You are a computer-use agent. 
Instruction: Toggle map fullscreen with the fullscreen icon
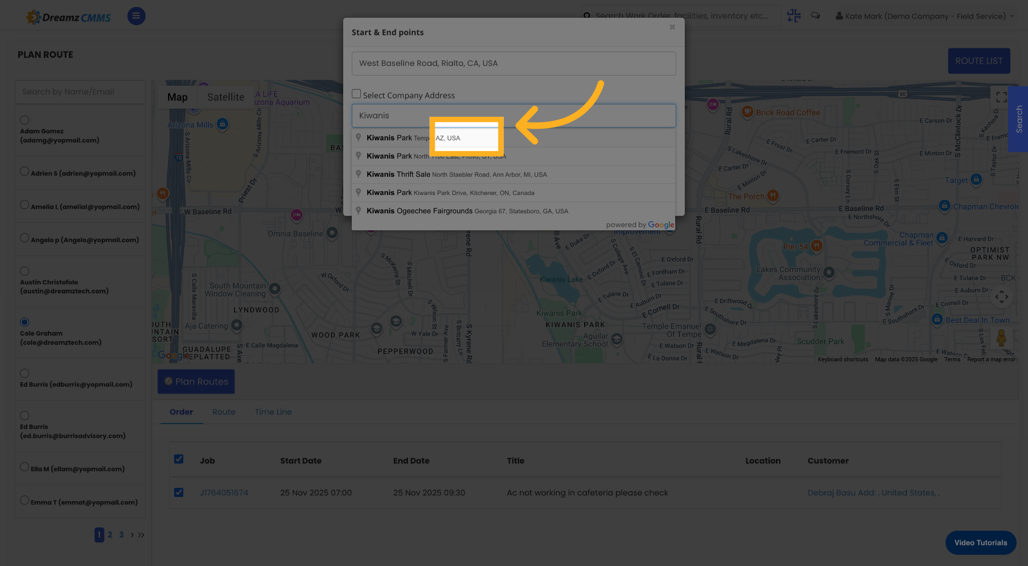pyautogui.click(x=1002, y=97)
